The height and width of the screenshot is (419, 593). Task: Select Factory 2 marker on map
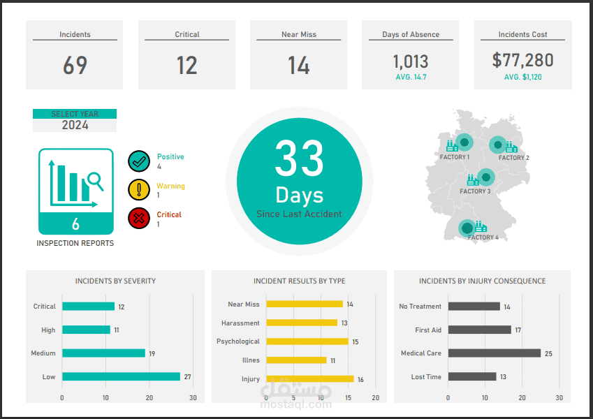click(498, 145)
